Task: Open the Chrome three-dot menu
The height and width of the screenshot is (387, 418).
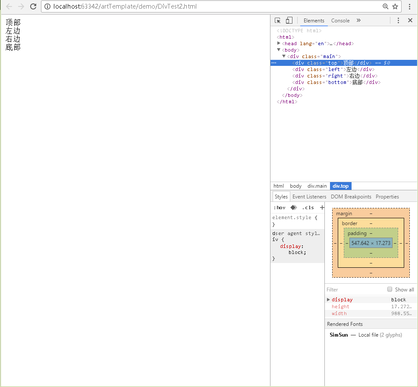Action: tap(409, 6)
